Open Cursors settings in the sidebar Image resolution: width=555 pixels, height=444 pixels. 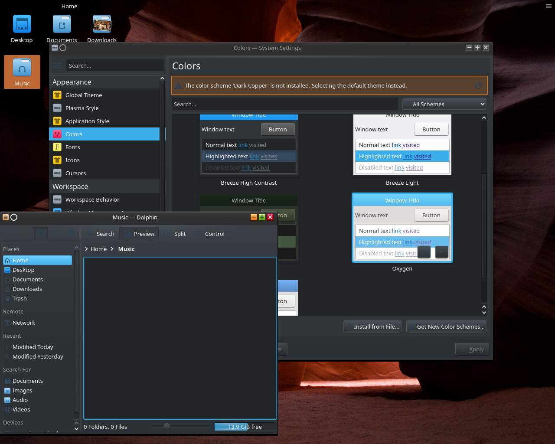104,173
